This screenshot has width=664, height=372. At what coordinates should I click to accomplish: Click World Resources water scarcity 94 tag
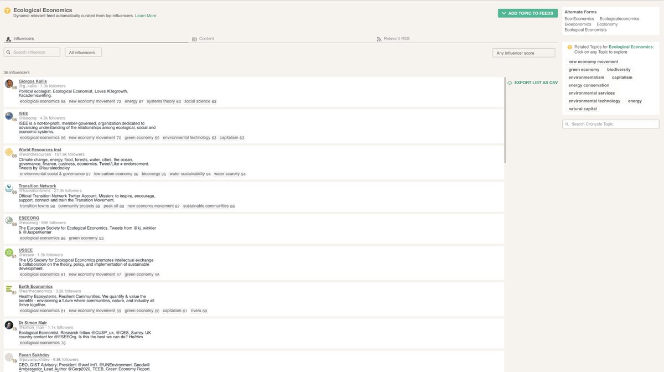[x=230, y=174]
